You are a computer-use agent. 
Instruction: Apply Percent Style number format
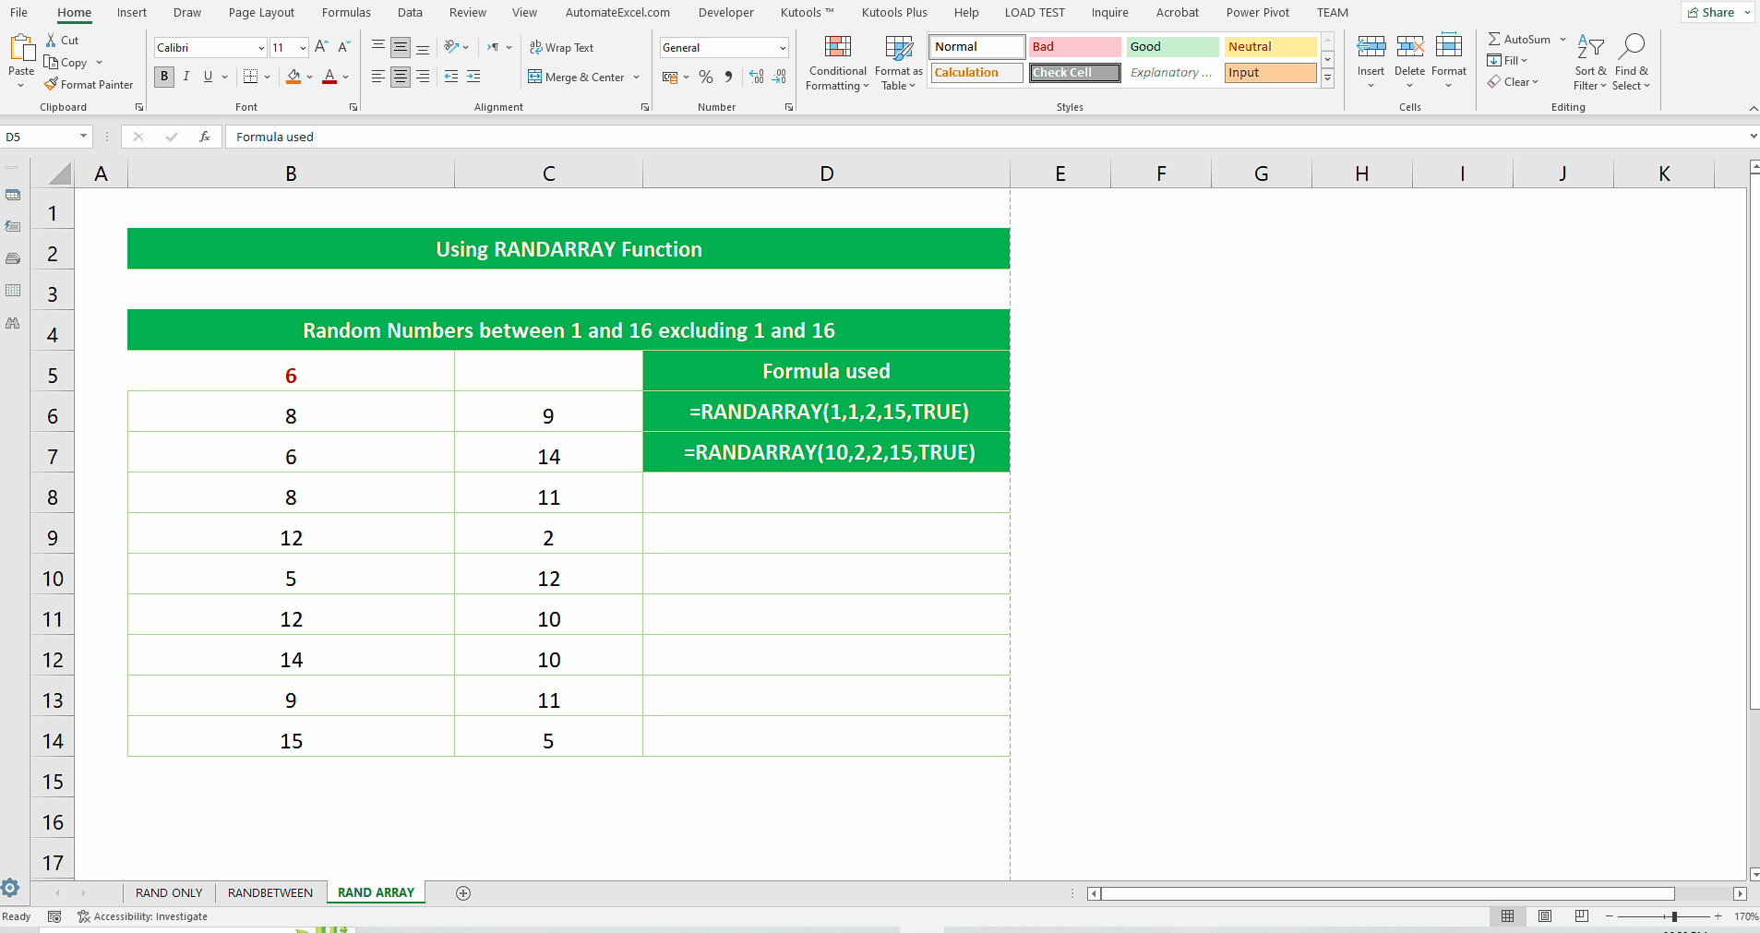tap(706, 77)
